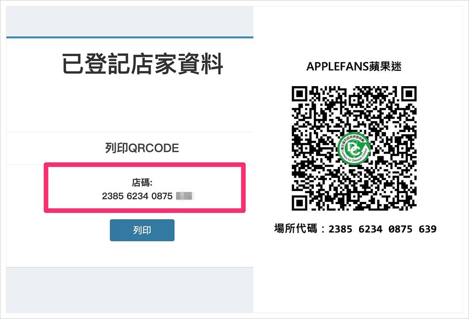Viewport: 469px width, 319px height.
Task: Click the QR code's top-left finder square
Action: click(299, 94)
